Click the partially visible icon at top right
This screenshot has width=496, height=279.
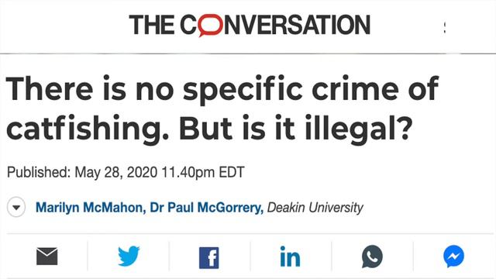[445, 28]
